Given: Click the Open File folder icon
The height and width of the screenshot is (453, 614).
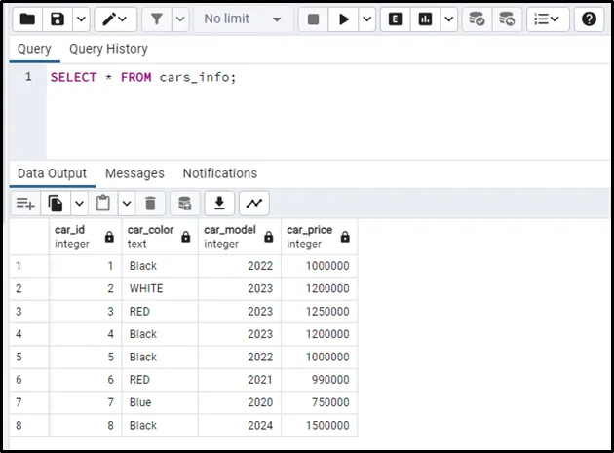Looking at the screenshot, I should tap(28, 19).
